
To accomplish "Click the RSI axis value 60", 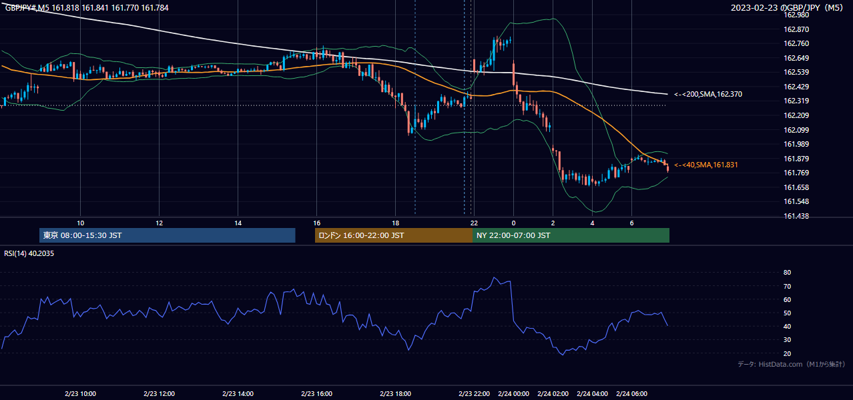I will pyautogui.click(x=787, y=299).
